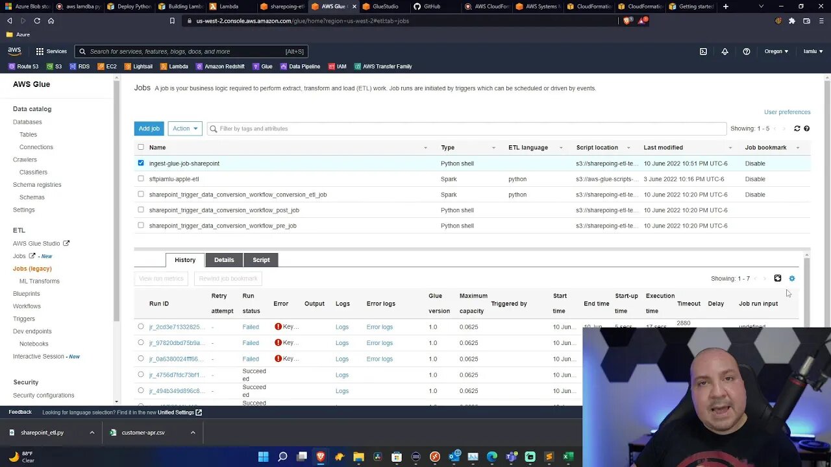The width and height of the screenshot is (831, 467).
Task: Open the iamlu account menu
Action: 813,51
